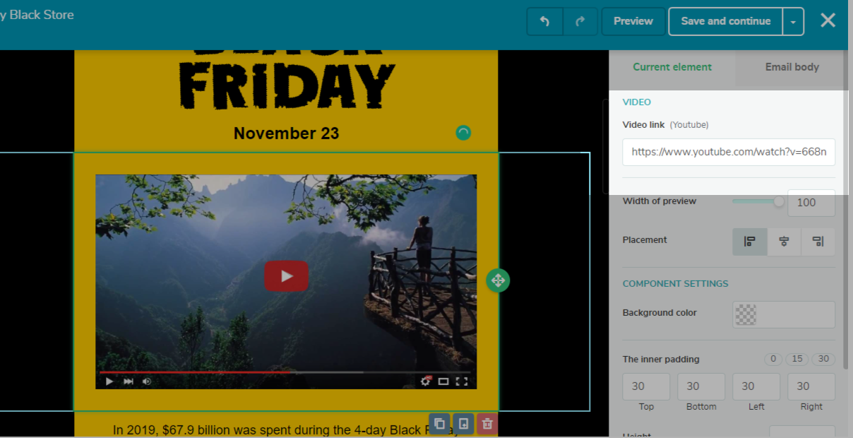Image resolution: width=853 pixels, height=438 pixels.
Task: Open the Save and continue dropdown arrow
Action: click(793, 21)
